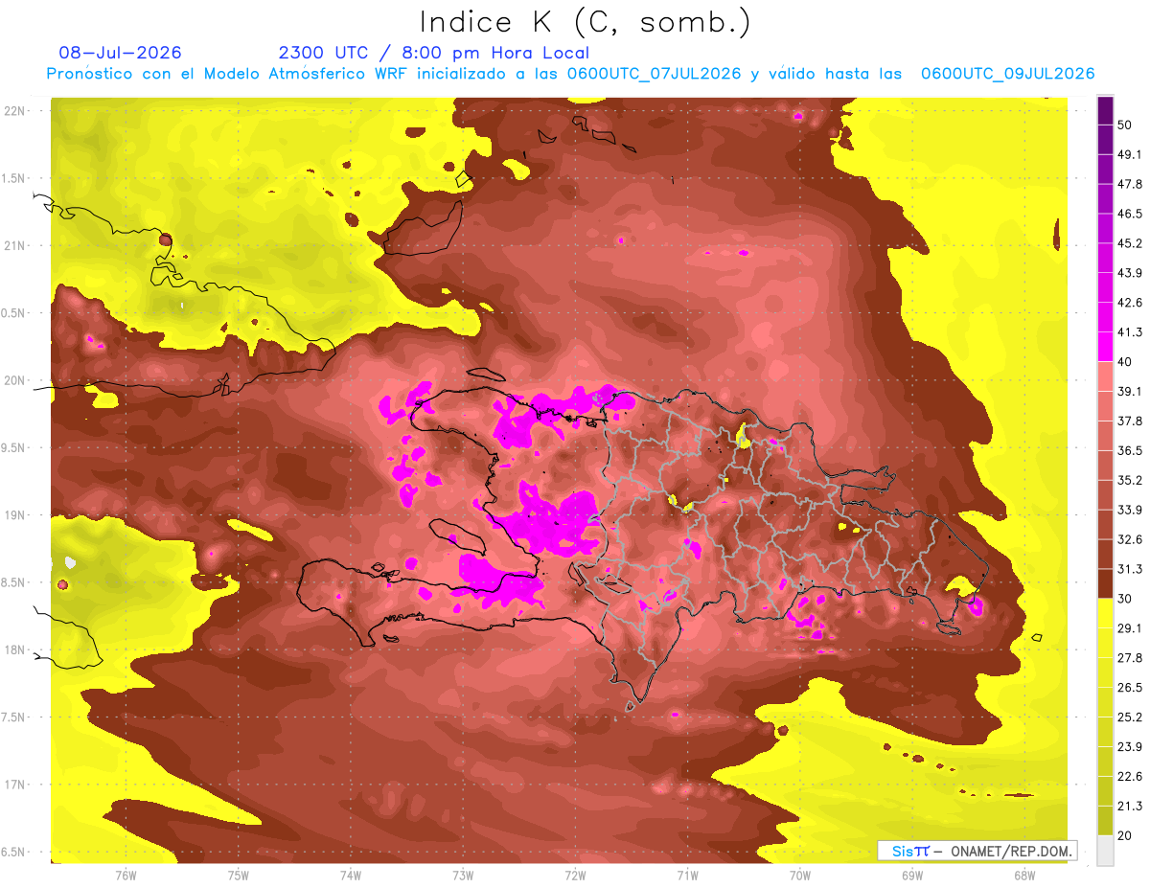
Task: Click the colorbar value '37.8'
Action: 1129,421
